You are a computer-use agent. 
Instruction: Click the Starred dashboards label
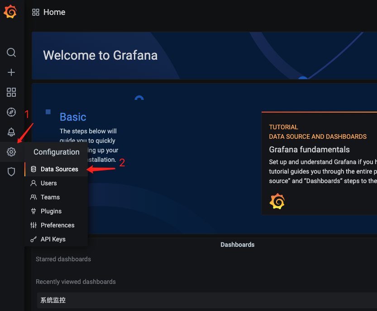[x=63, y=259]
